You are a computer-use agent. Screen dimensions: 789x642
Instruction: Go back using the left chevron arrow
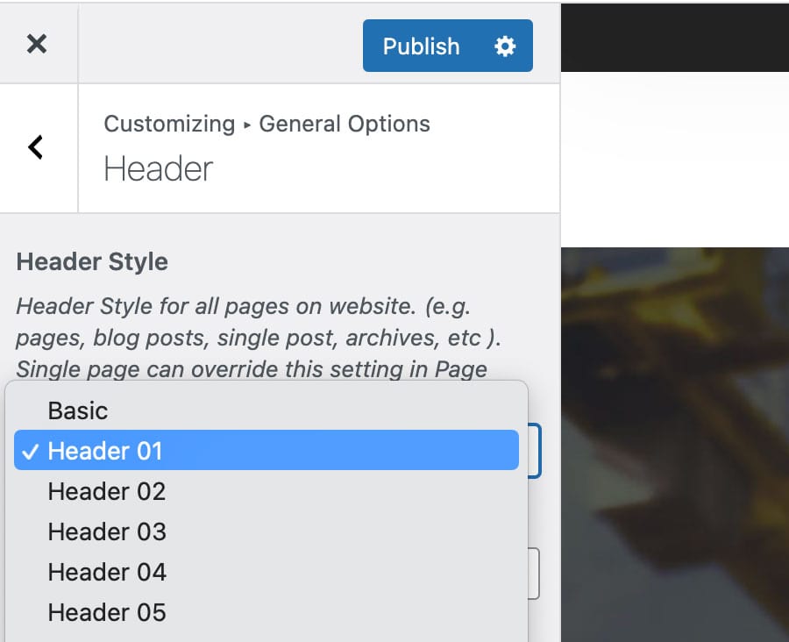(36, 147)
